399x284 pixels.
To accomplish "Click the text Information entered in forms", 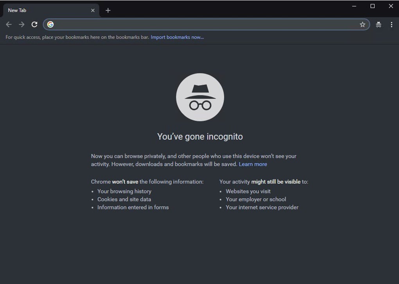I will 133,207.
